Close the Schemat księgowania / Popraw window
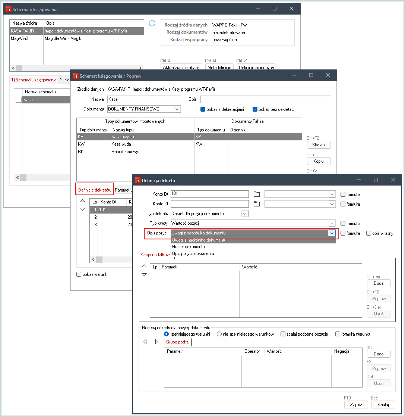The width and height of the screenshot is (405, 417). (x=328, y=75)
